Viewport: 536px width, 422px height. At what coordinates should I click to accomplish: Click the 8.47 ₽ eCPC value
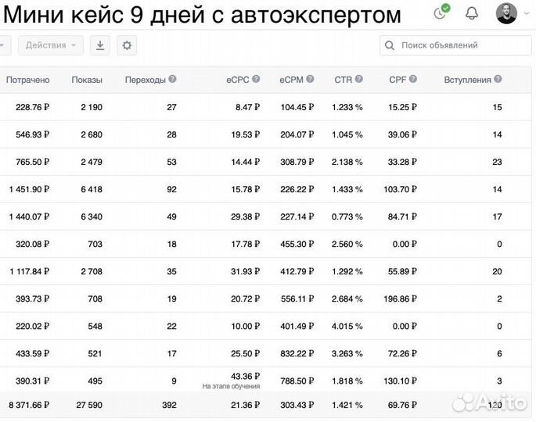click(x=247, y=107)
